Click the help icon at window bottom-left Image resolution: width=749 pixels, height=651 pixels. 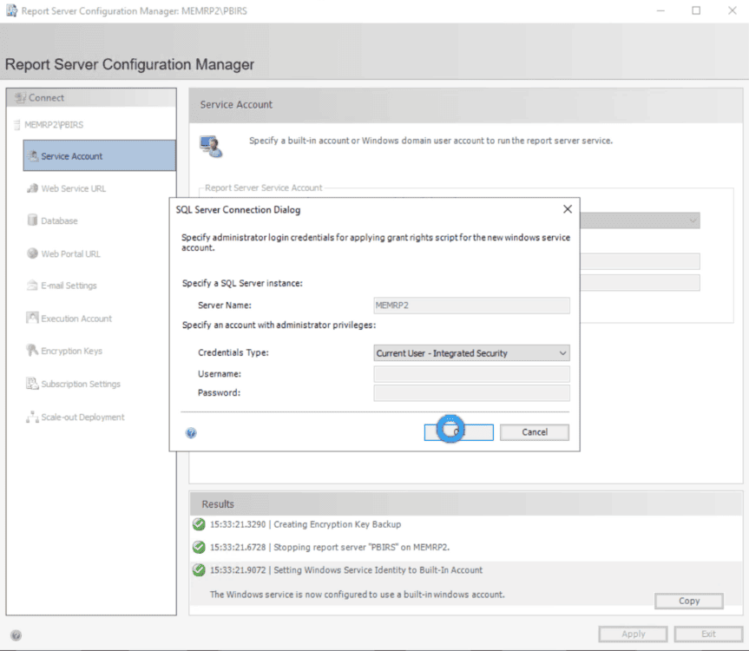[16, 635]
